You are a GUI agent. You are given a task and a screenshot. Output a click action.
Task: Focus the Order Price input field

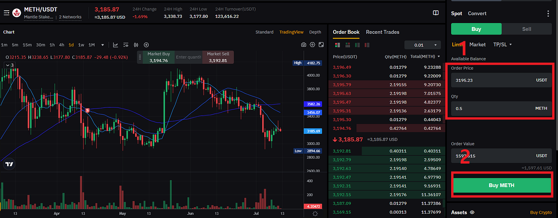[501, 80]
